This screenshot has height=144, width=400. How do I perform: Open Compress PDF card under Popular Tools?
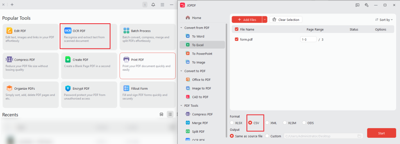tap(30, 66)
